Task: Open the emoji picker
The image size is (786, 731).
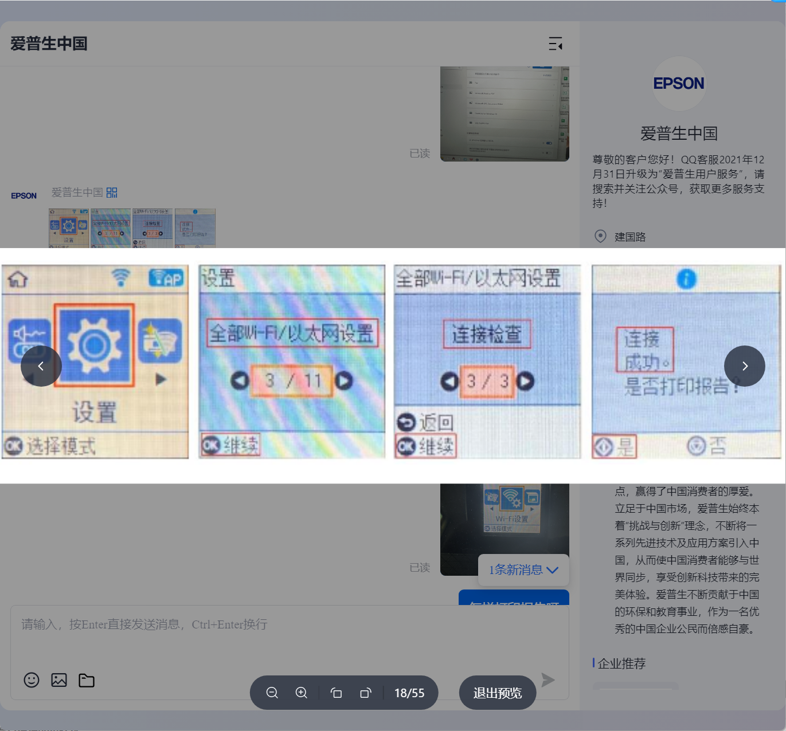Action: [x=32, y=680]
